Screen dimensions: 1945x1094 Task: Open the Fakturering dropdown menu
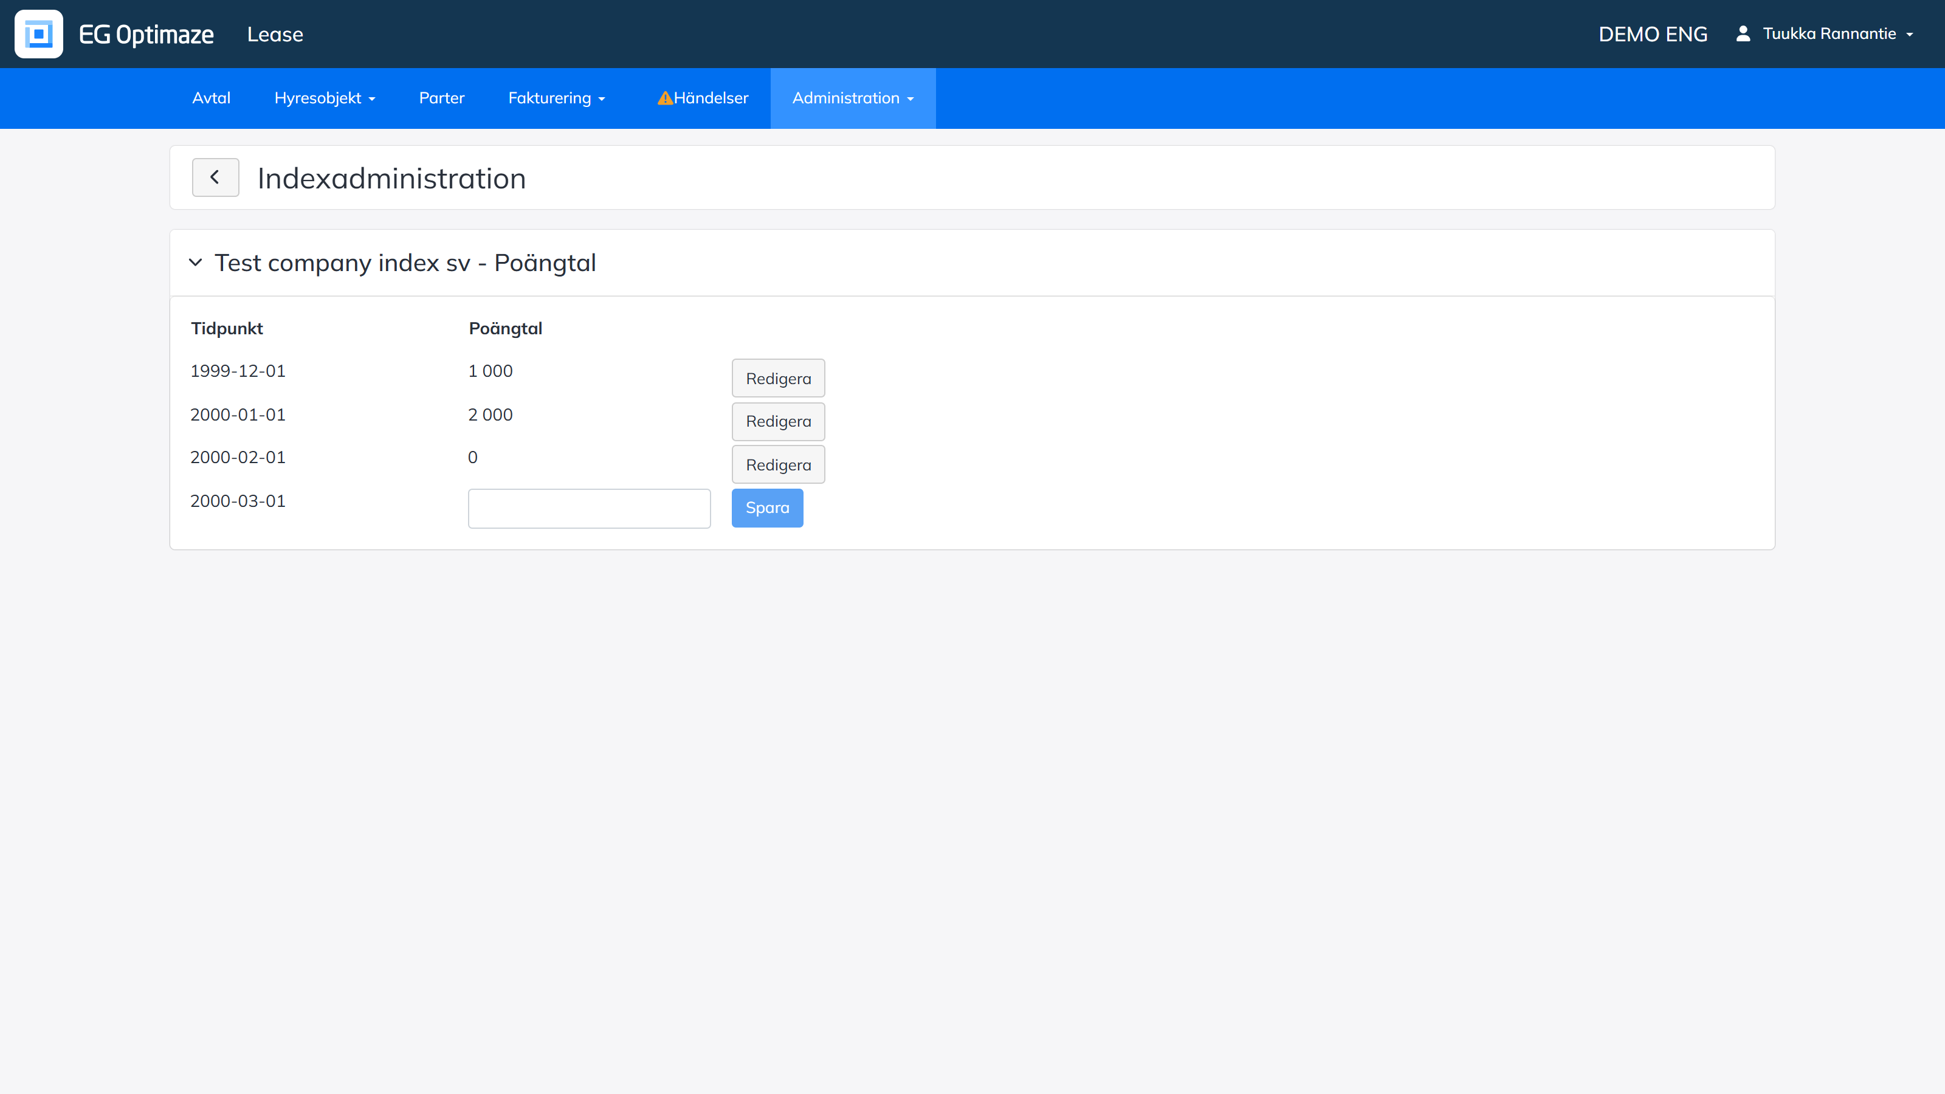point(557,98)
